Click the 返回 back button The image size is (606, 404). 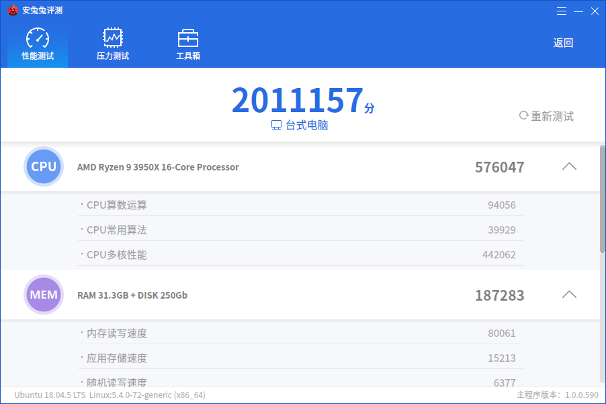(563, 43)
